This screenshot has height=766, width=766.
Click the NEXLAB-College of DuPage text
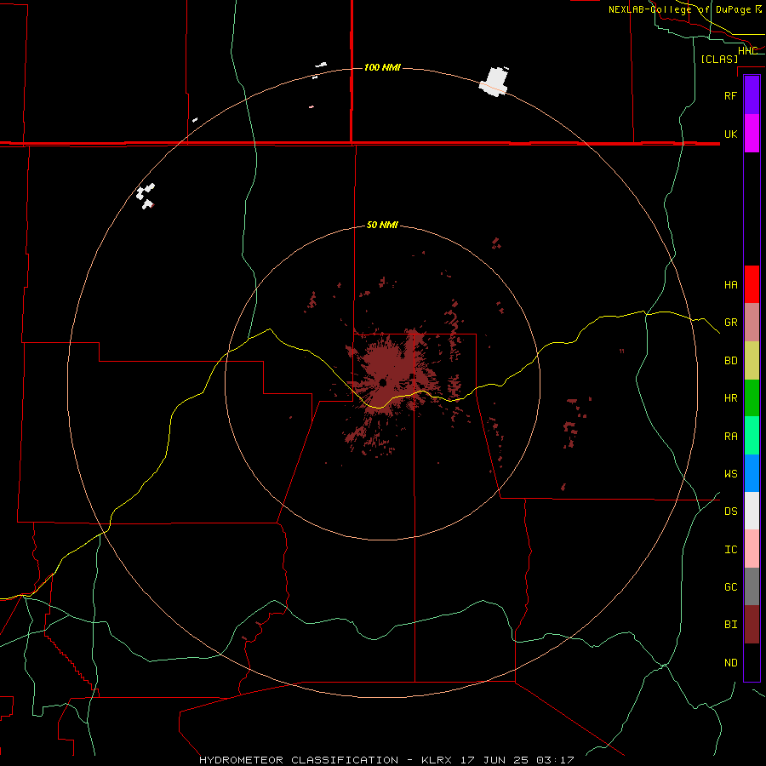coord(679,9)
